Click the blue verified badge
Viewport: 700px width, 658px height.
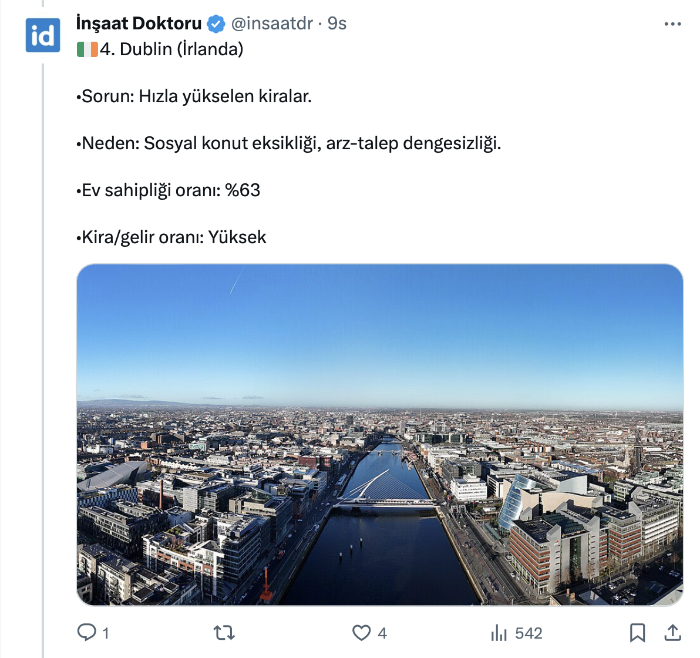tap(216, 24)
